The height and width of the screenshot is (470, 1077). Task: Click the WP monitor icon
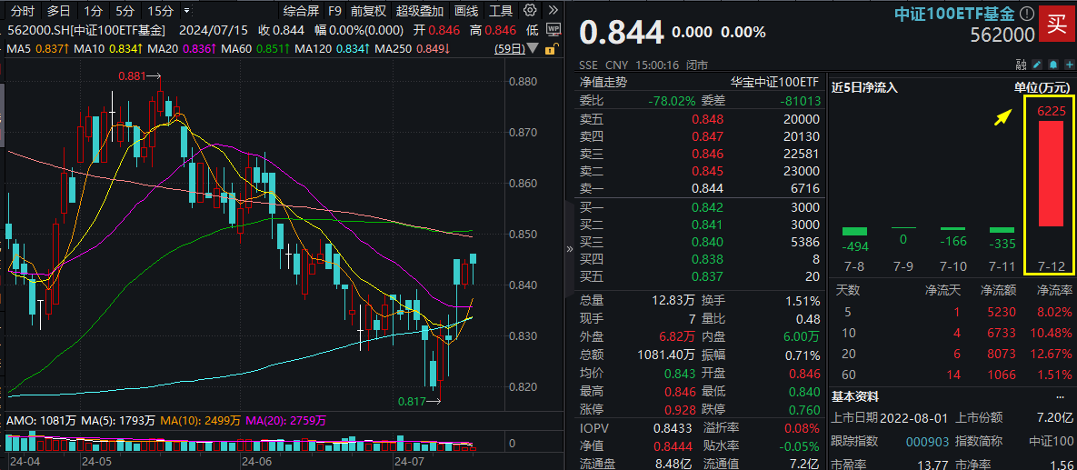click(553, 29)
